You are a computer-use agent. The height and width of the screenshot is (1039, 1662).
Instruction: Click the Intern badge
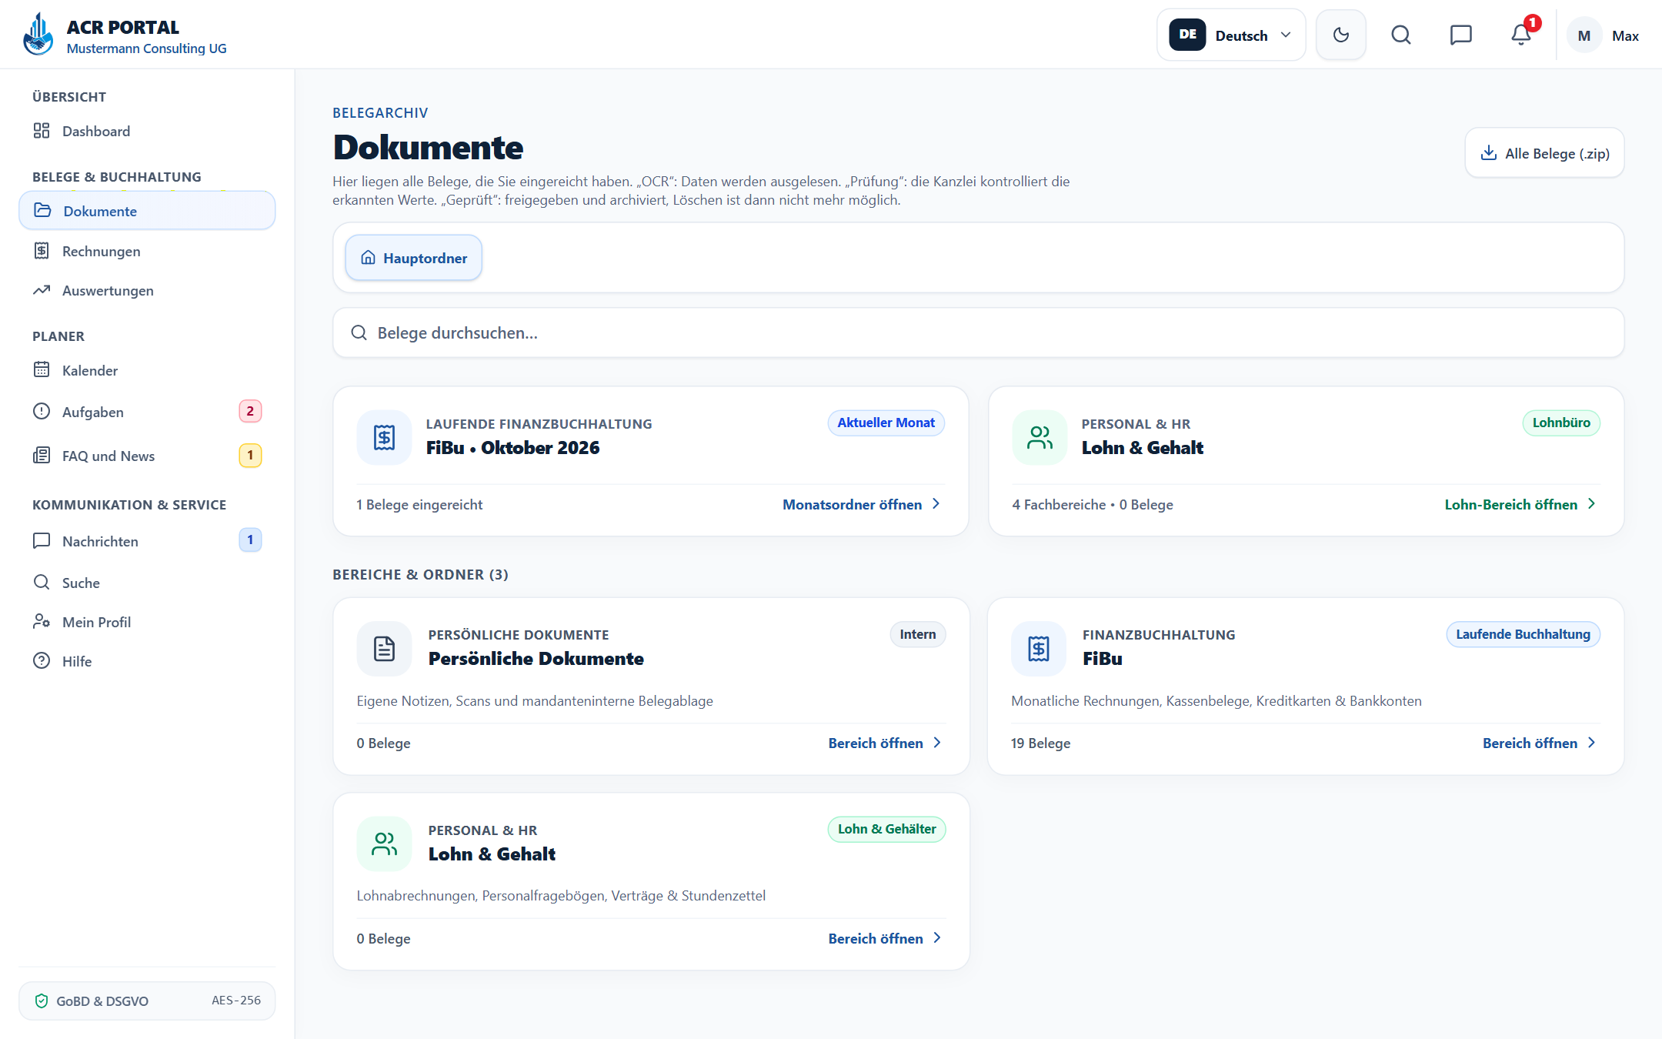(917, 634)
